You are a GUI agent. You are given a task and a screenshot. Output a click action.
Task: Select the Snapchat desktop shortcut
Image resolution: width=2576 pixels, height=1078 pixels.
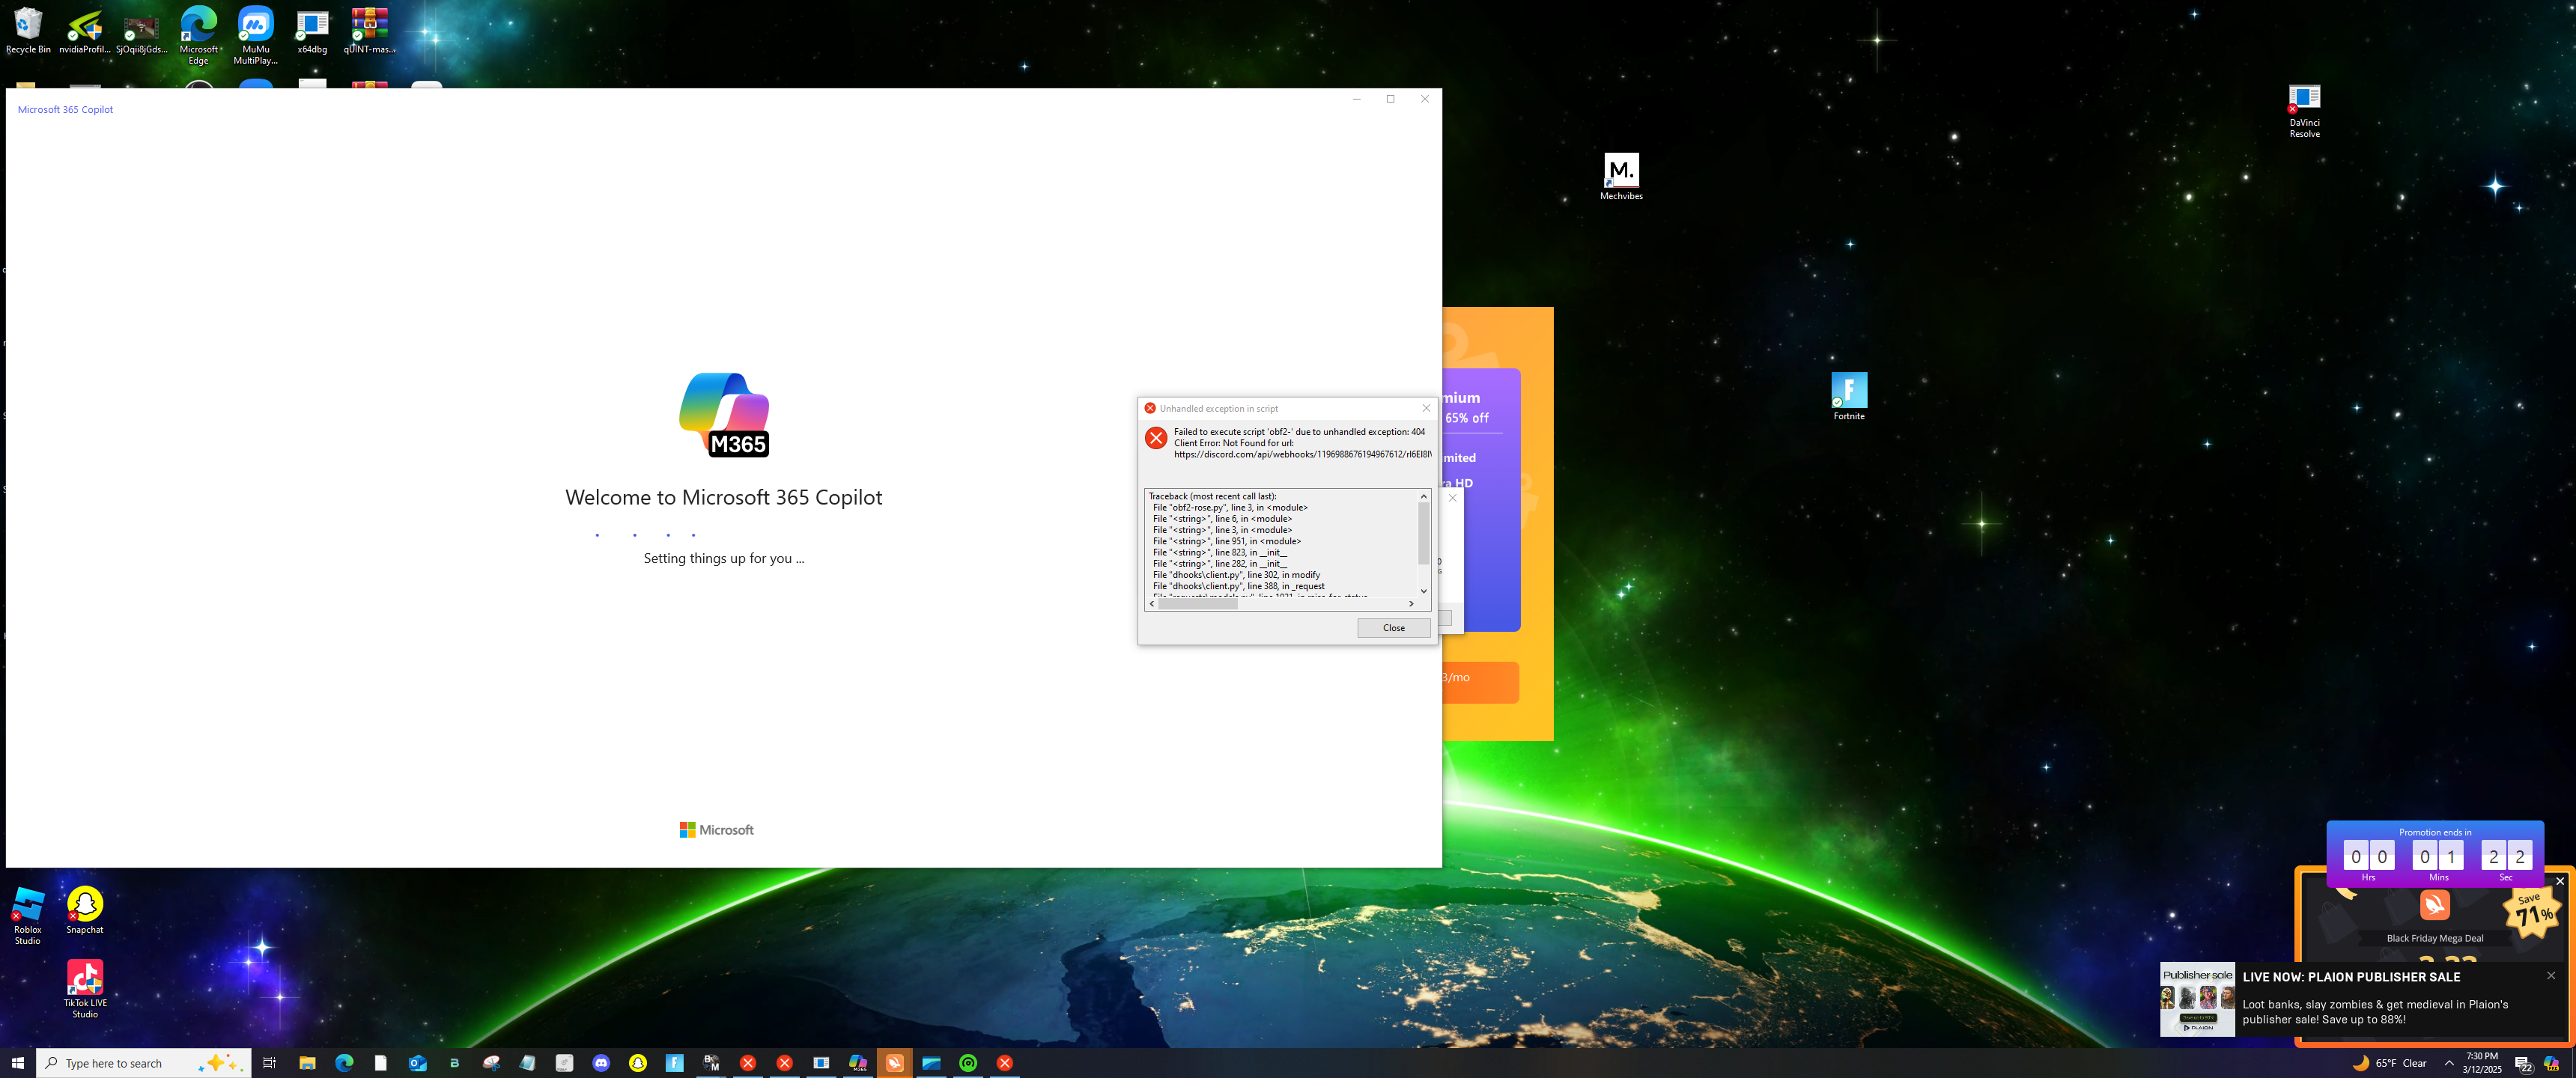click(85, 910)
